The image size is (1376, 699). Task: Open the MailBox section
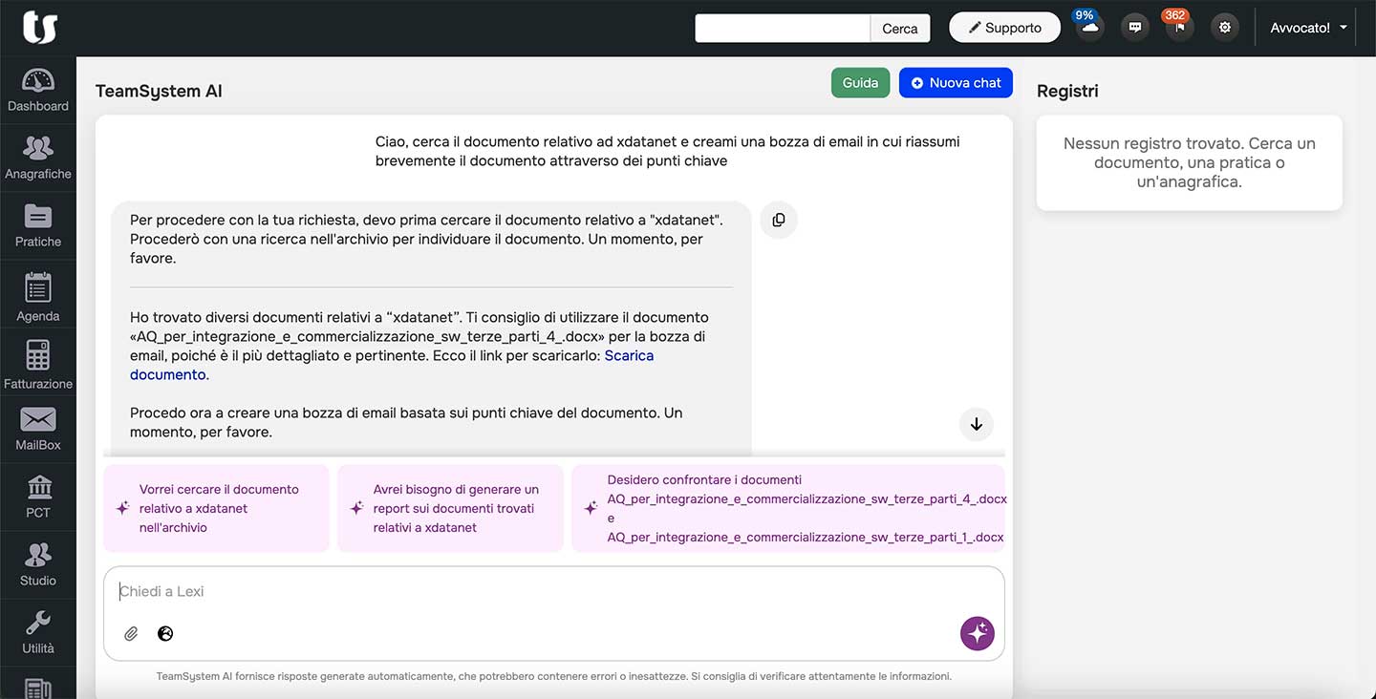(38, 430)
